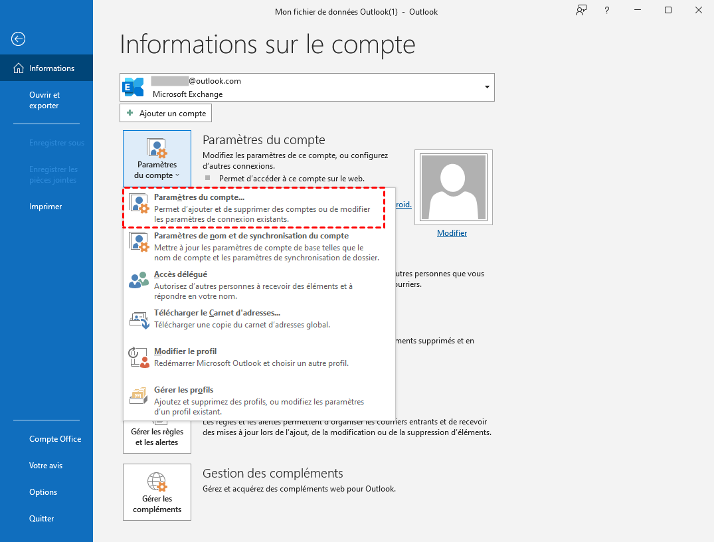Maximize the Outlook window
The image size is (714, 542).
[x=668, y=11]
